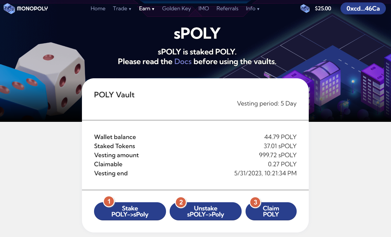
Task: Open the connected wallet address button
Action: coord(363,8)
